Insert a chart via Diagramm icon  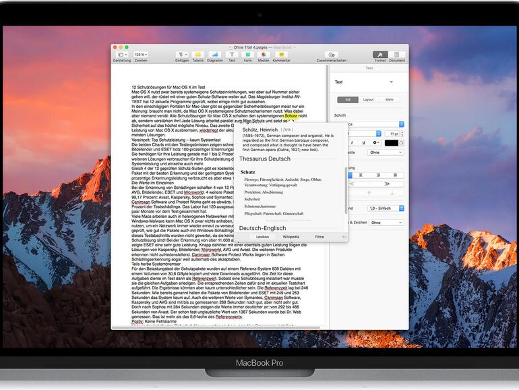coord(215,55)
